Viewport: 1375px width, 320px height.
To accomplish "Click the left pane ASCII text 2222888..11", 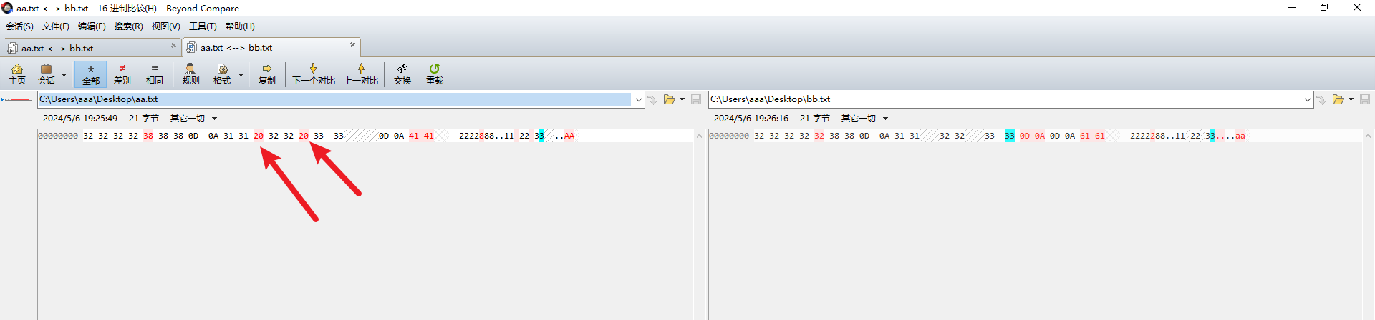I will pyautogui.click(x=486, y=136).
